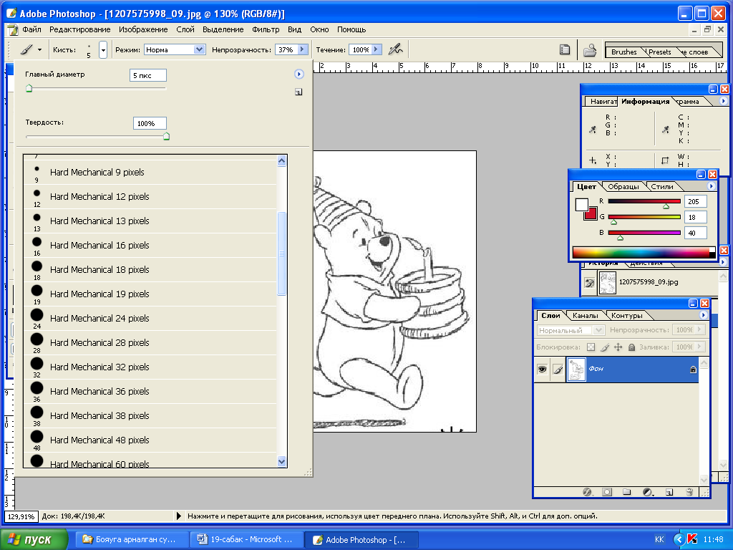Viewport: 733px width, 550px height.
Task: Open the Непрозрачность slider arrow in options bar
Action: 302,49
